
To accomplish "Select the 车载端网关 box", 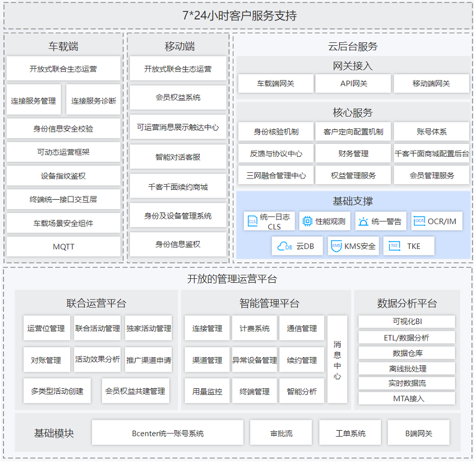I will click(275, 84).
